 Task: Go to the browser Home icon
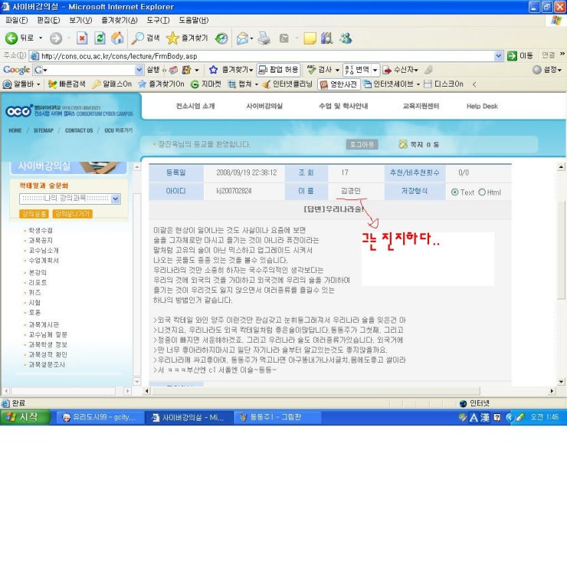pos(117,38)
